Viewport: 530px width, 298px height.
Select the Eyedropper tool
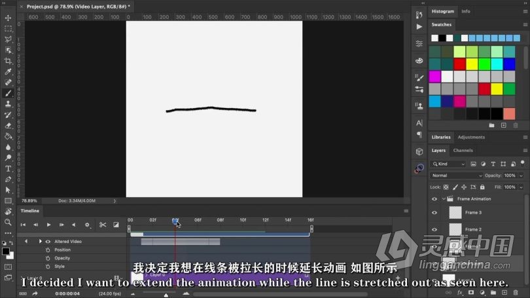tap(8, 71)
